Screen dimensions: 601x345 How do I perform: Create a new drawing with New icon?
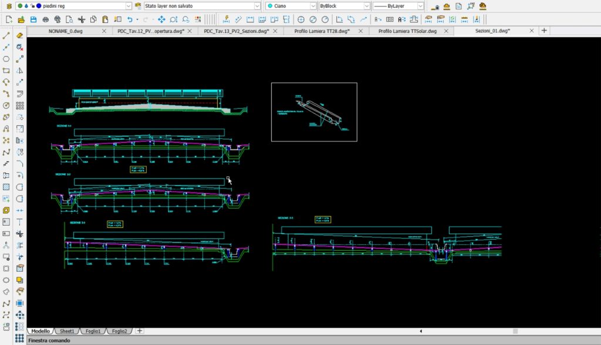point(9,19)
